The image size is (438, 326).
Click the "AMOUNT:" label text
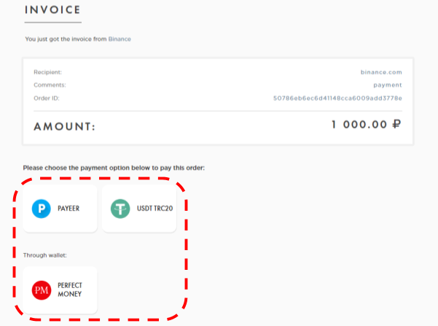(x=64, y=127)
